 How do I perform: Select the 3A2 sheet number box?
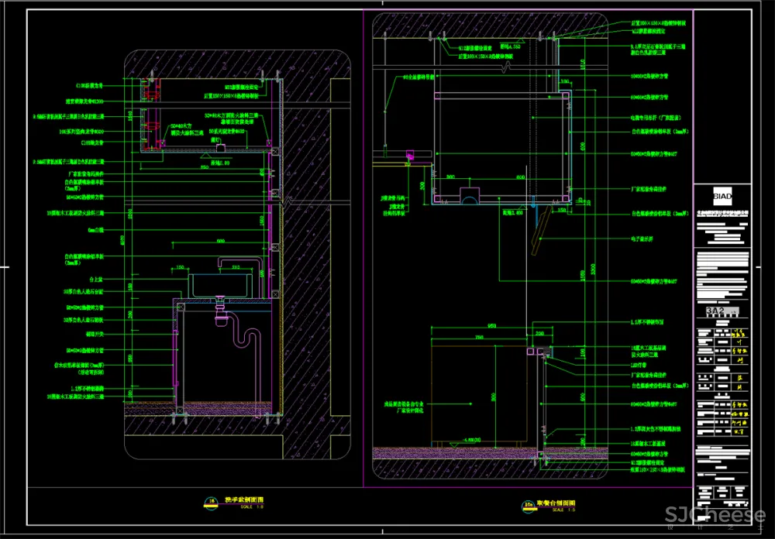tap(715, 311)
